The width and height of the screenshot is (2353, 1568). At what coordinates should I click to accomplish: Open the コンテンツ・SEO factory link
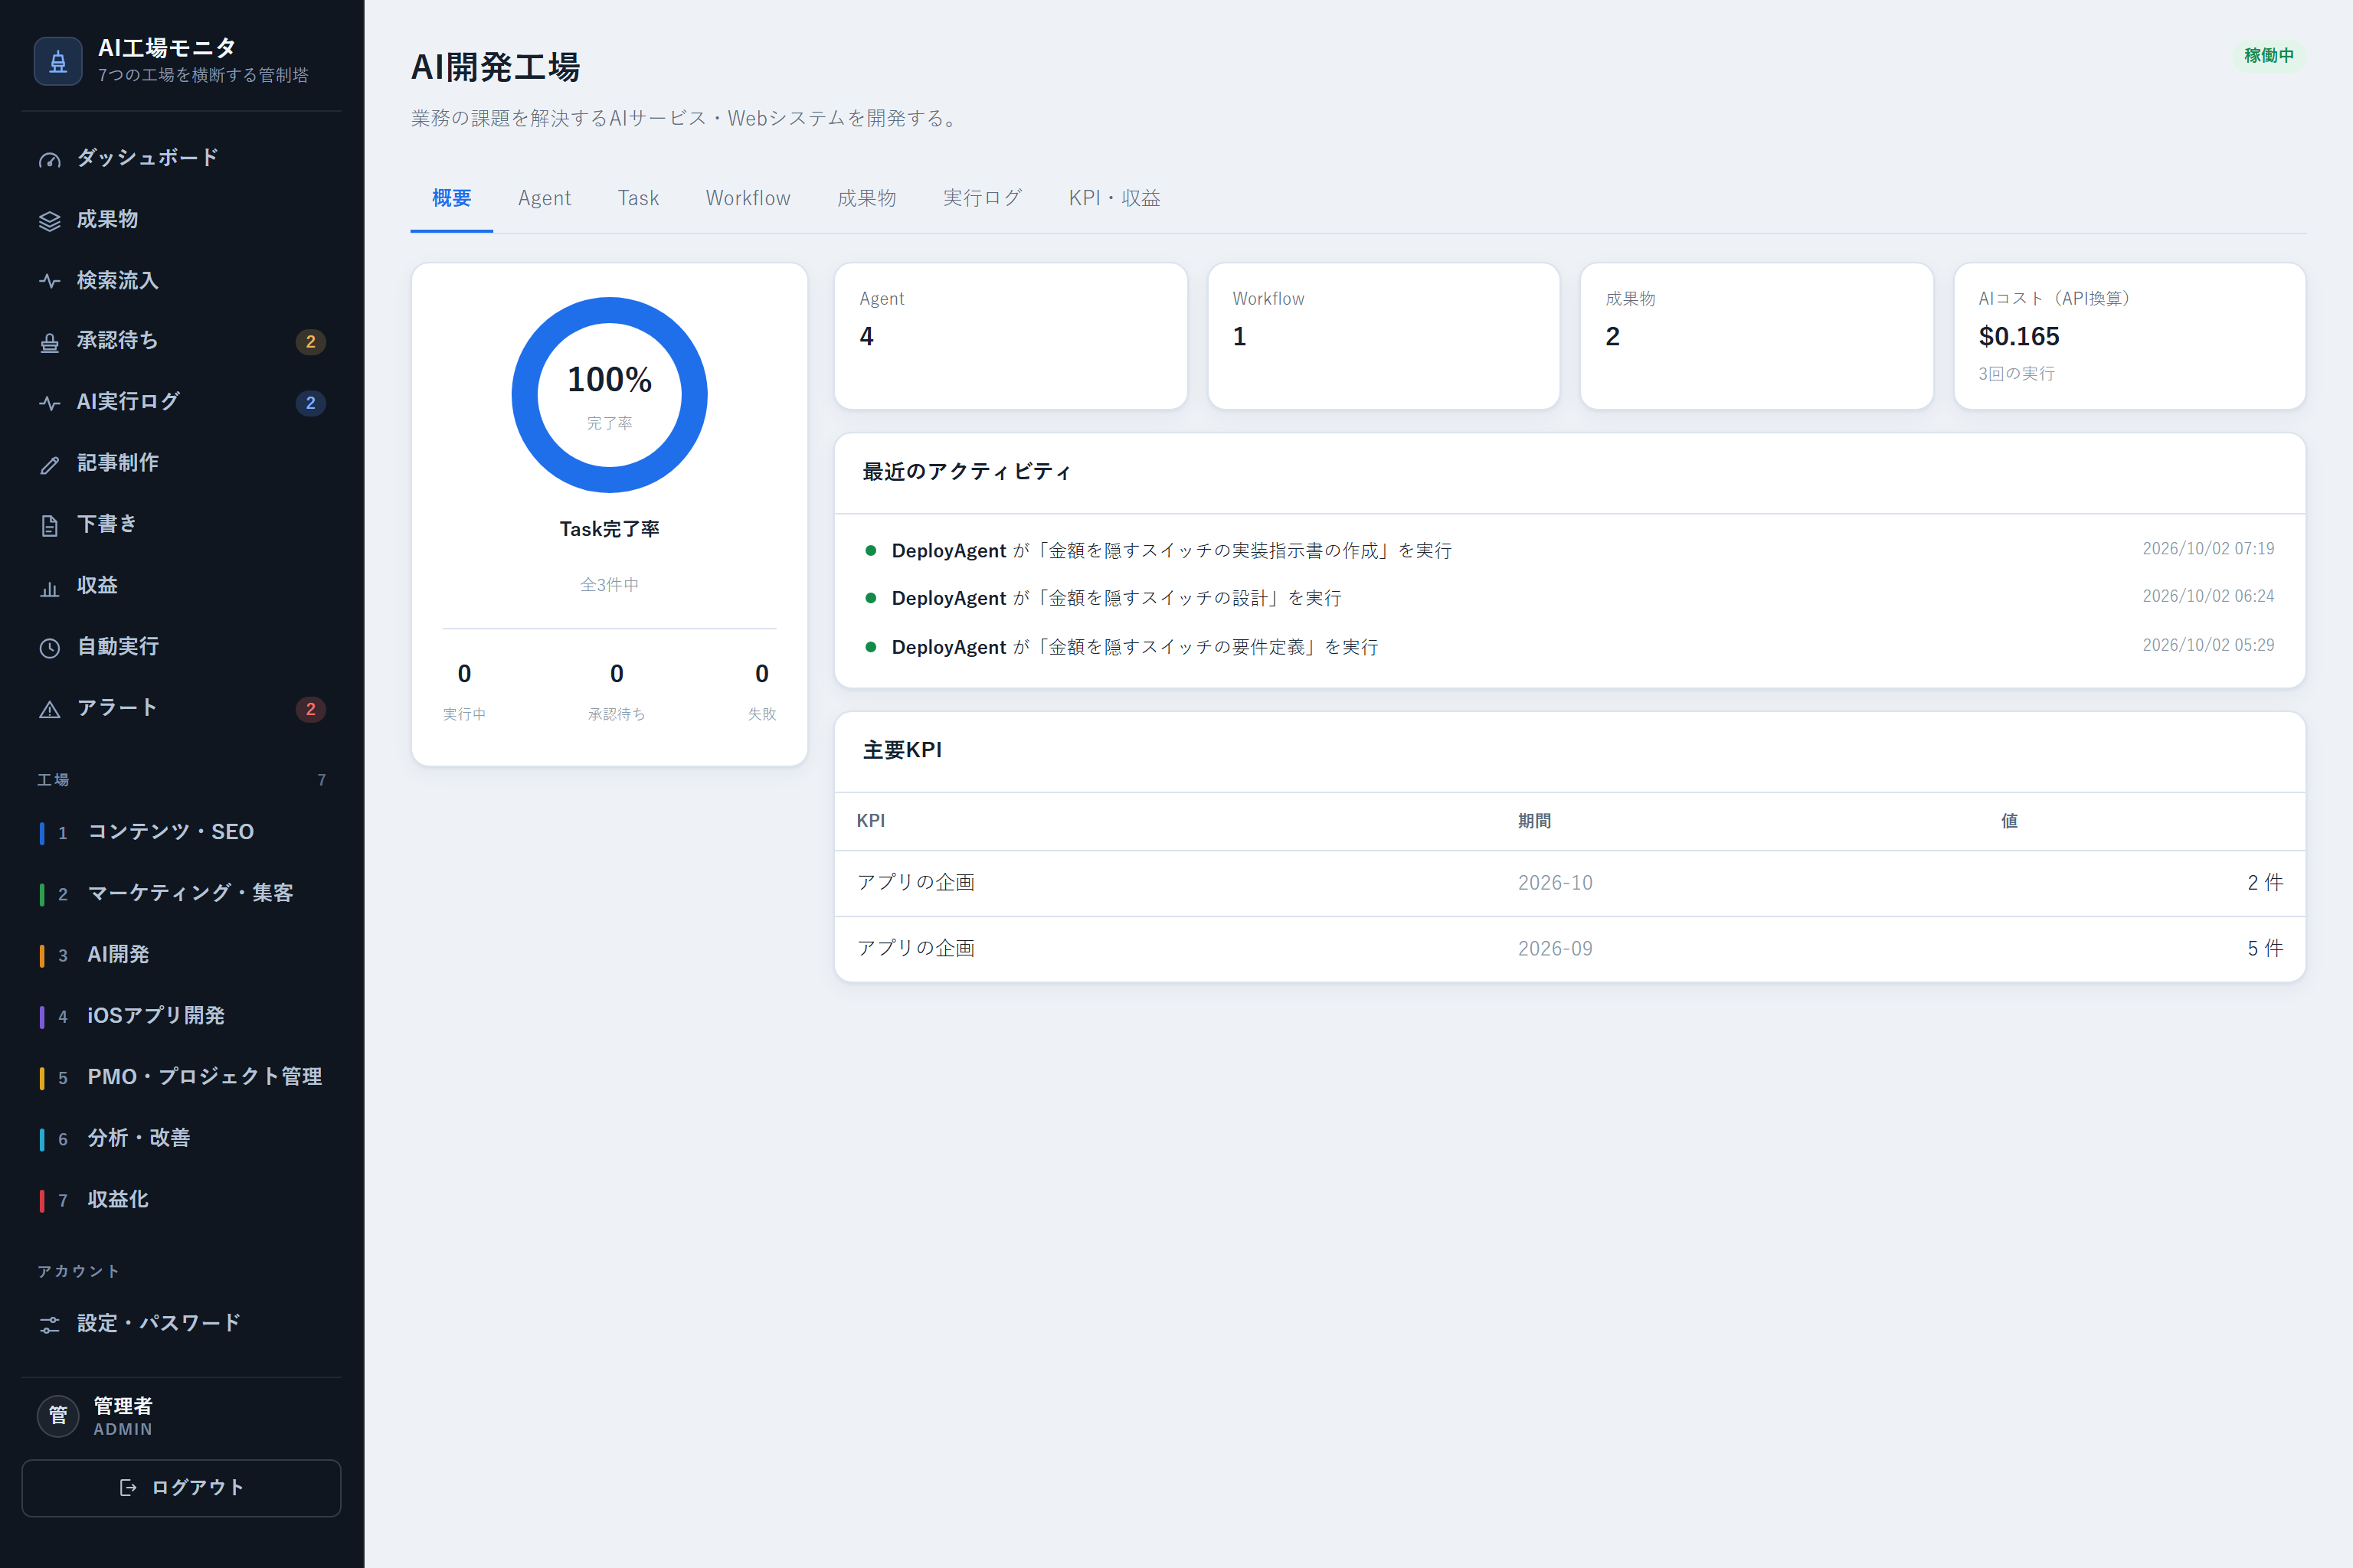point(181,832)
